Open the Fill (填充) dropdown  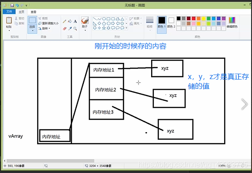pos(136,23)
